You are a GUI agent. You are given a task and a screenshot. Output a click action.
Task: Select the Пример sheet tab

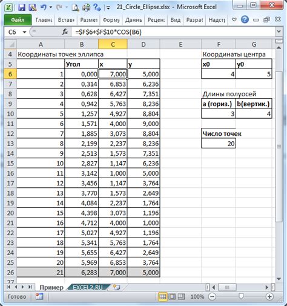[x=51, y=287]
